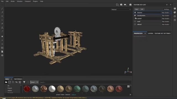This screenshot has height=99, width=177.
Task: Select the red smart material sphere
Action: [27, 89]
